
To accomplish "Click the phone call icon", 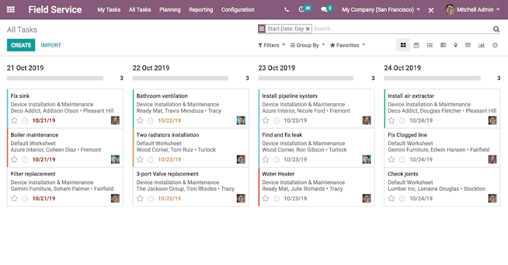I will pos(286,10).
